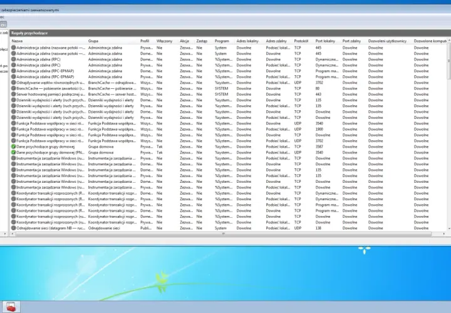Click icon of Funkcja Podstawa współpracy TCP rule
This screenshot has width=451, height=313.
(13, 135)
